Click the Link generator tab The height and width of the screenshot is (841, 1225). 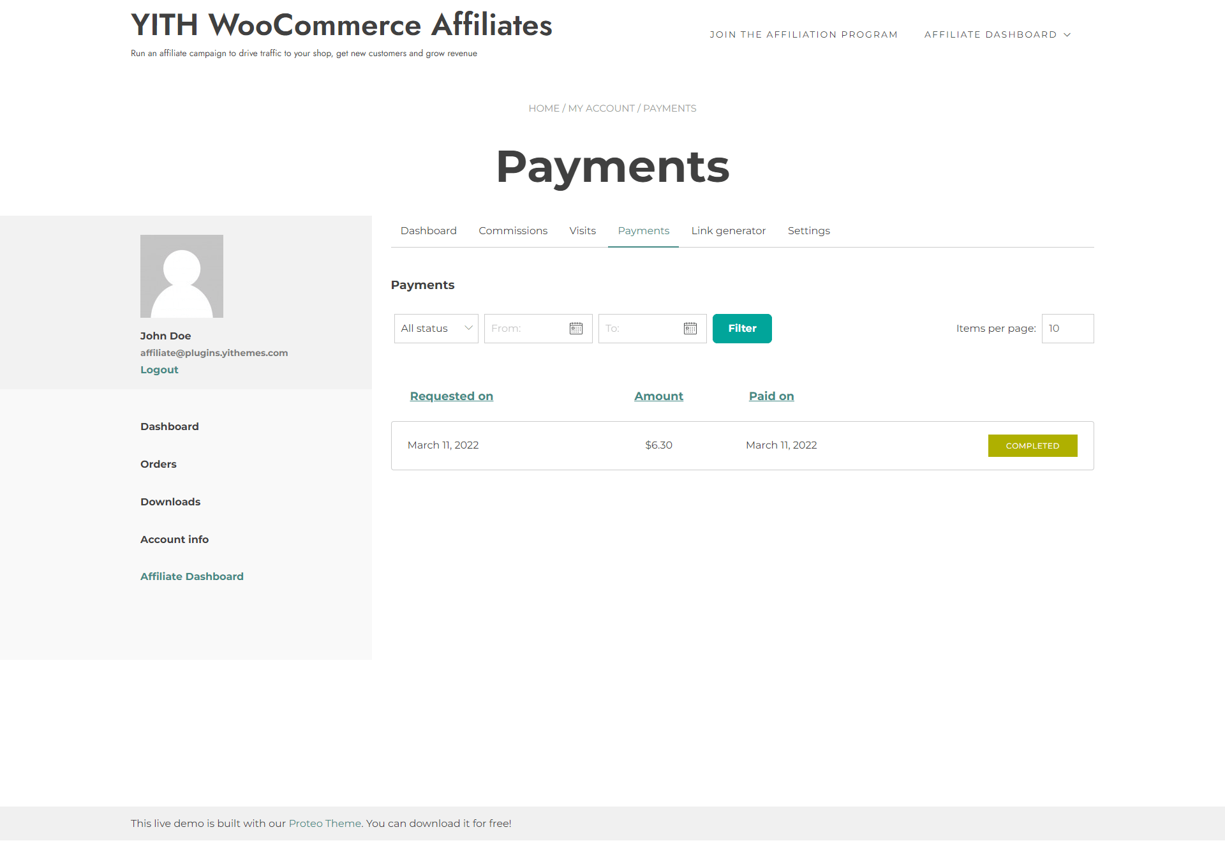(729, 230)
